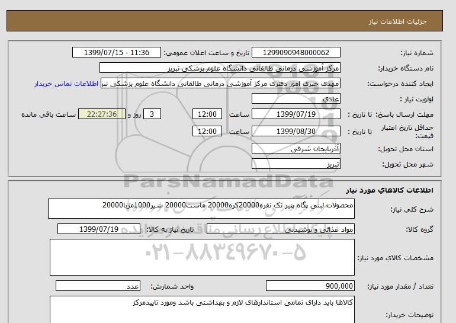This screenshot has width=456, height=323.
Task: Select the delivery city field تبریز
Action: [x=296, y=164]
